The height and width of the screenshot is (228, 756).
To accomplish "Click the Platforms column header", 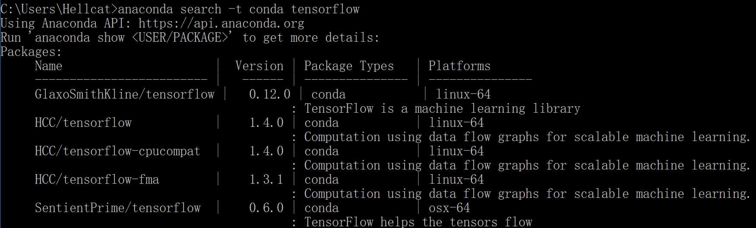I will (459, 66).
